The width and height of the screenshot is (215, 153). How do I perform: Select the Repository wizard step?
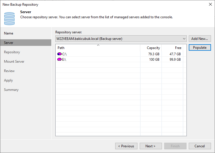click(12, 52)
